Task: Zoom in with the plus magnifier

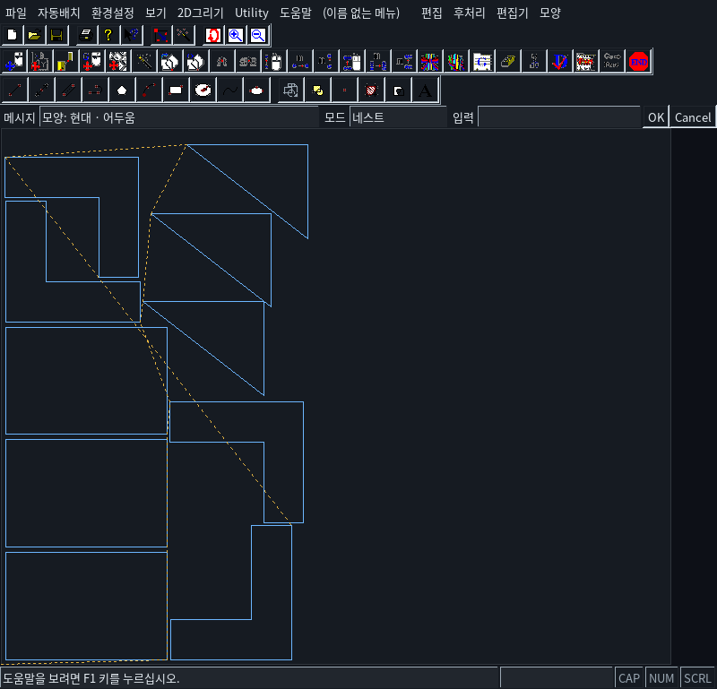Action: click(x=236, y=35)
